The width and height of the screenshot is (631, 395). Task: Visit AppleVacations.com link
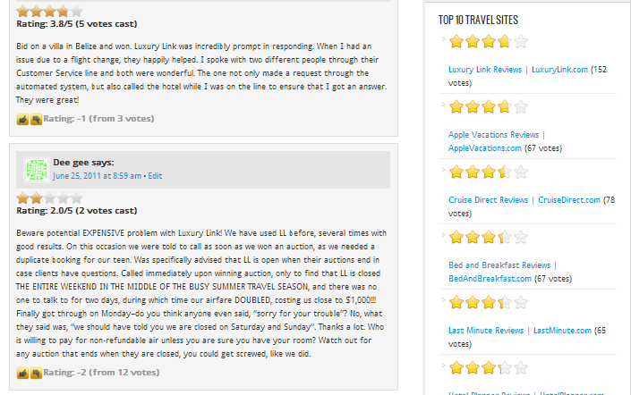tap(485, 148)
